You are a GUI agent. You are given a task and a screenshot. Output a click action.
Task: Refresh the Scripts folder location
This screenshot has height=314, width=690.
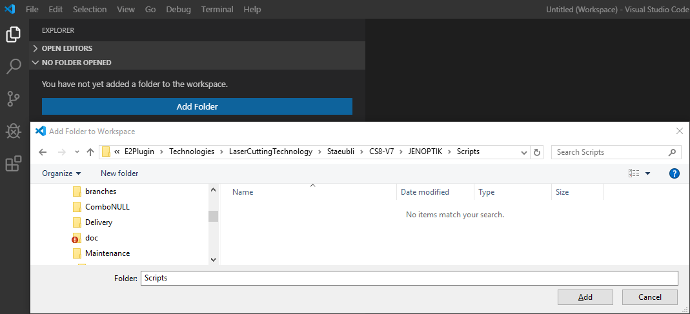537,152
